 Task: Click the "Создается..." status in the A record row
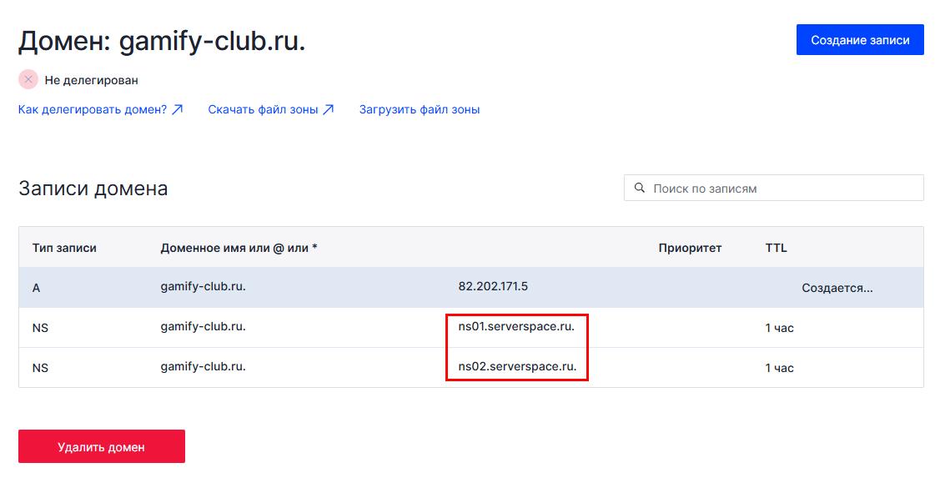click(837, 288)
